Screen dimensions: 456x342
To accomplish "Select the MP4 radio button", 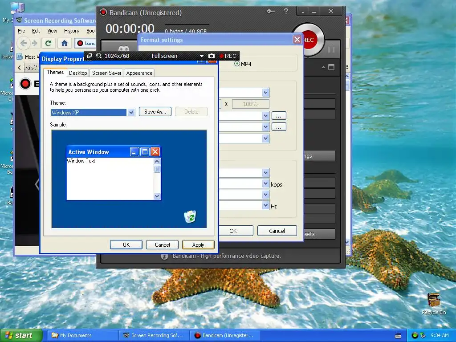I will pos(237,64).
